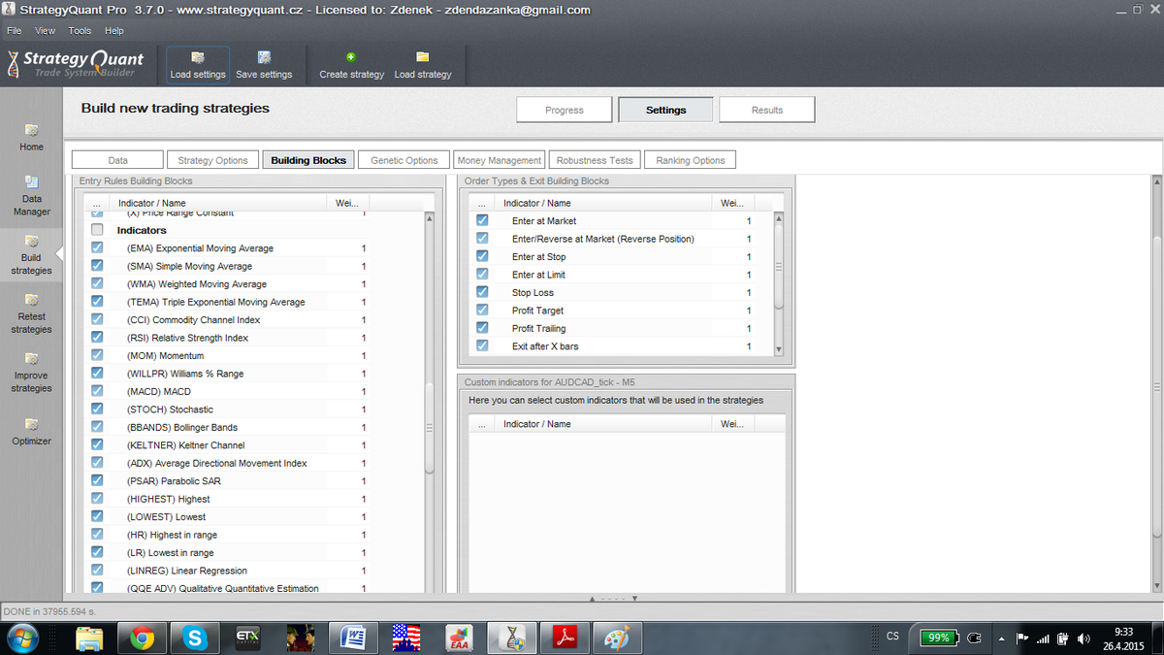
Task: Click the battery 99% indicator
Action: tap(941, 638)
